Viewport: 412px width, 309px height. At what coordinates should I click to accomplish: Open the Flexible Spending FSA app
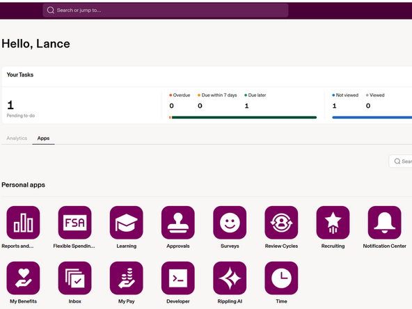point(75,223)
